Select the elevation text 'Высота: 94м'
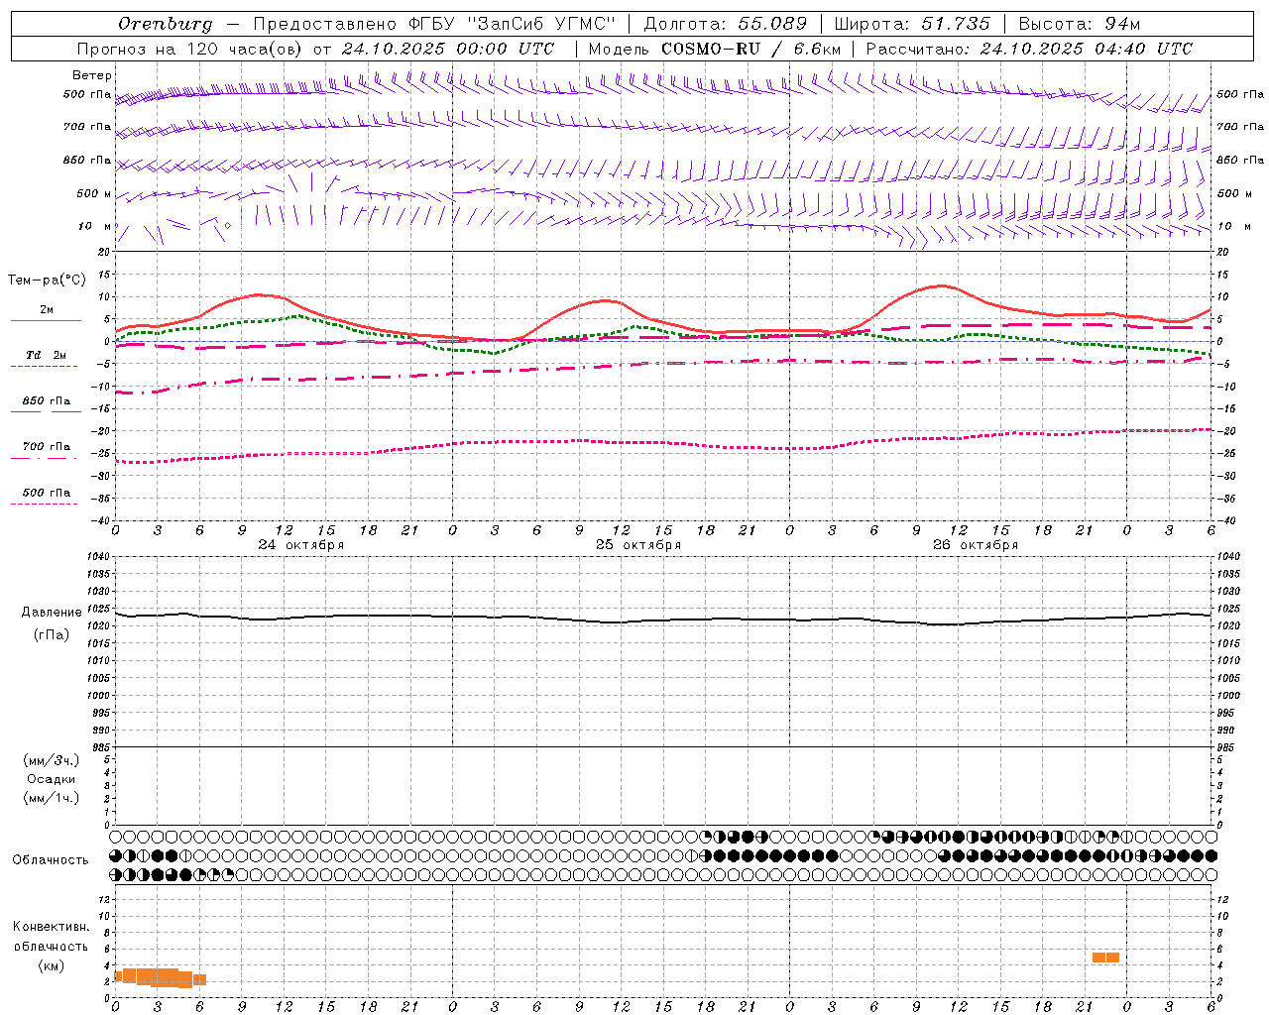Viewport: 1269px width, 1015px height. (1079, 24)
